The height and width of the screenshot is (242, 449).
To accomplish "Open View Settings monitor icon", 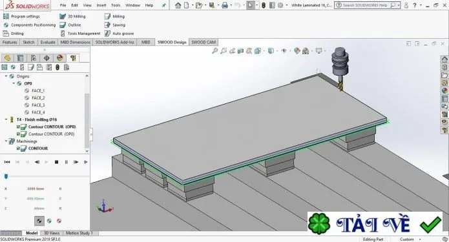I will [x=318, y=51].
